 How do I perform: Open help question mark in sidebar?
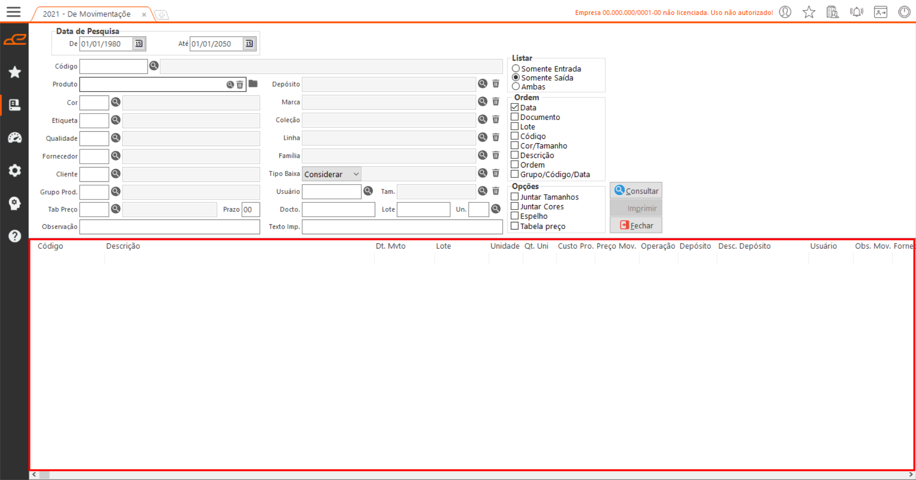click(15, 236)
